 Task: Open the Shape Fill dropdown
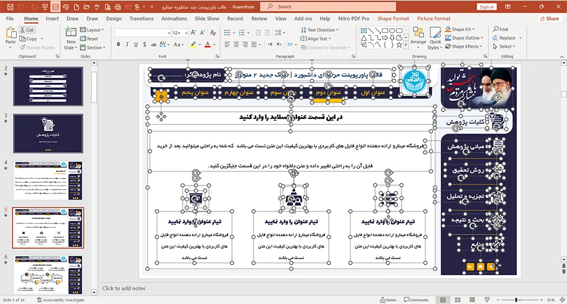460,29
